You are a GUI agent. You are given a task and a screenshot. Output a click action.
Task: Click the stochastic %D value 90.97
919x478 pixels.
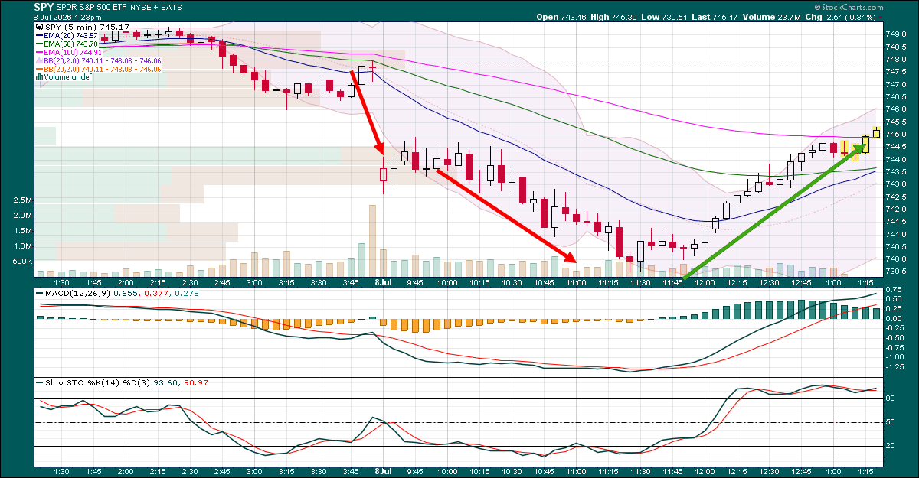196,382
